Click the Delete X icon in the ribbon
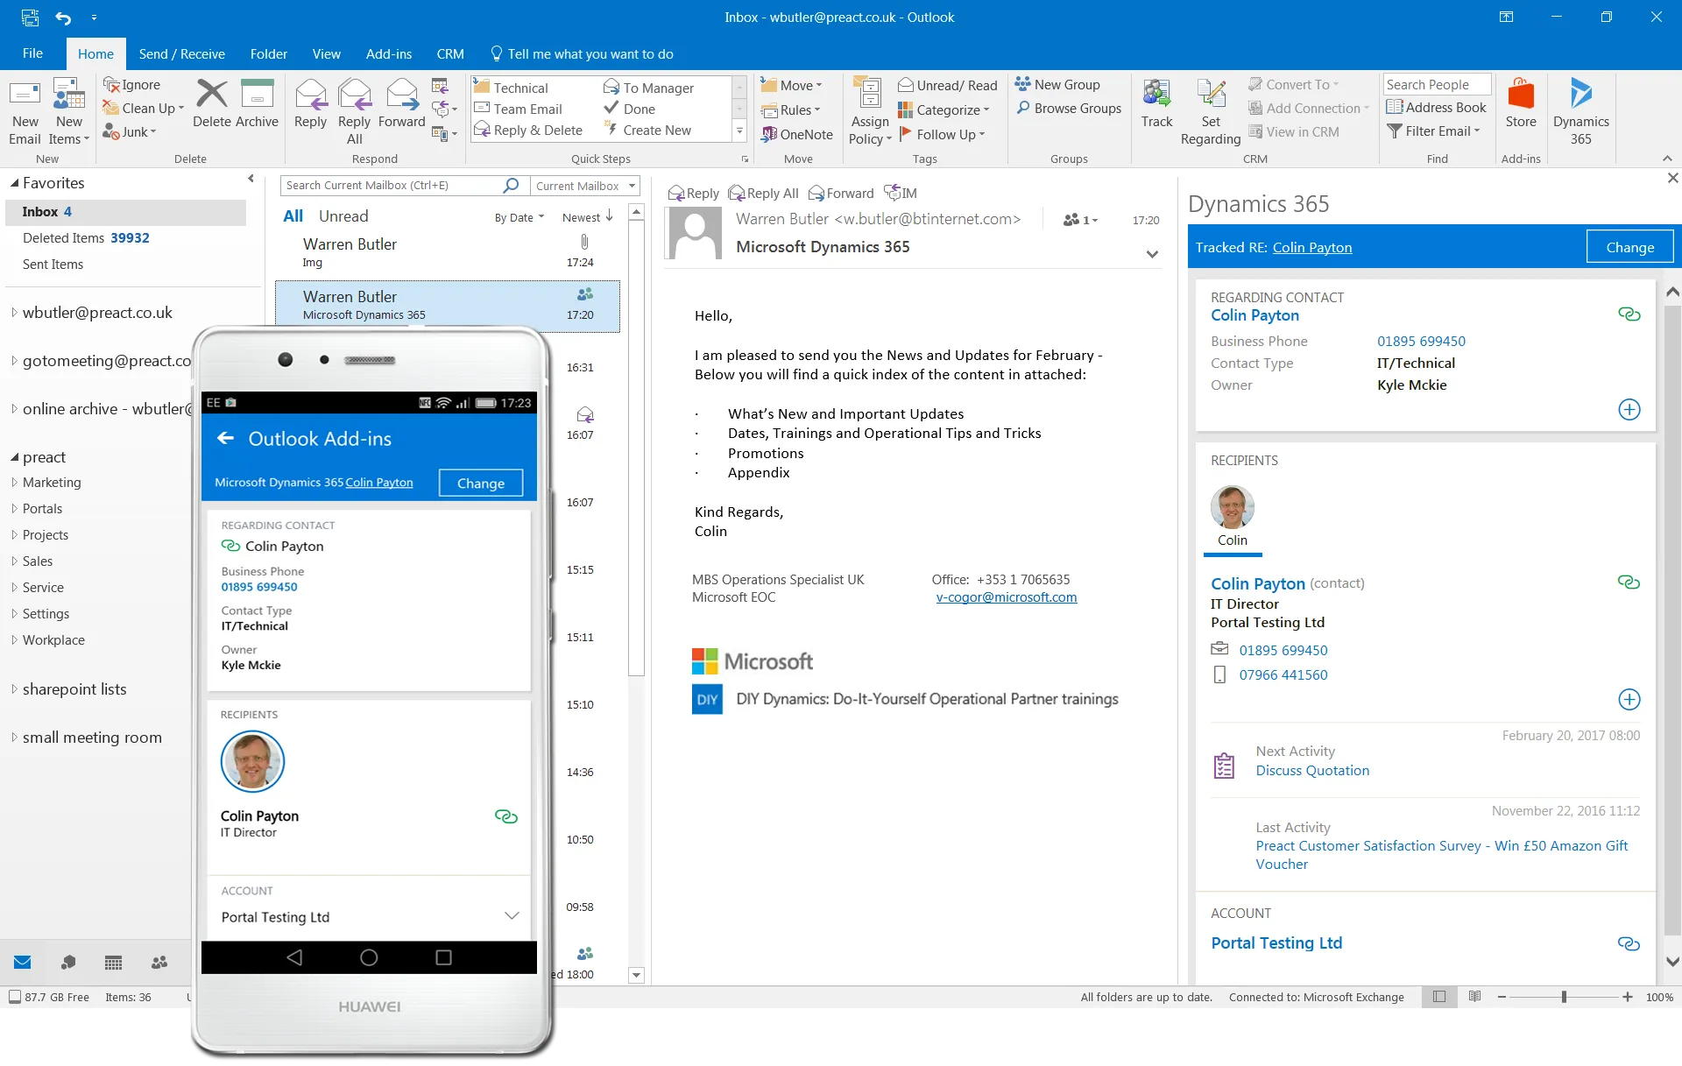 click(x=211, y=95)
